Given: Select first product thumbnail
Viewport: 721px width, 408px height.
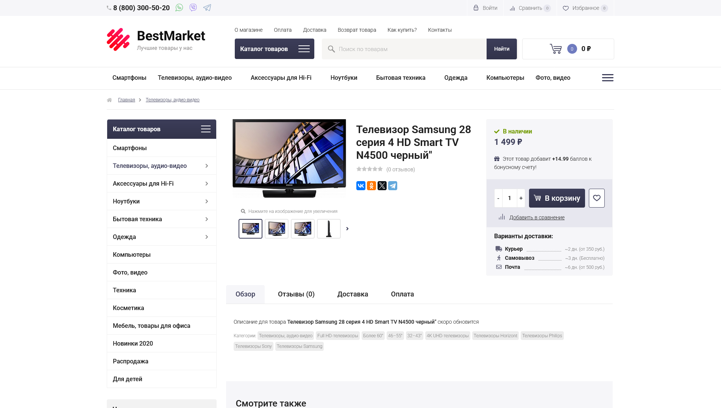Looking at the screenshot, I should click(x=250, y=229).
